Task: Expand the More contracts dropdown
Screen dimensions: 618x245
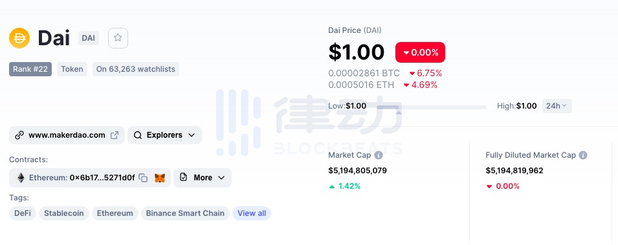Action: pos(203,178)
